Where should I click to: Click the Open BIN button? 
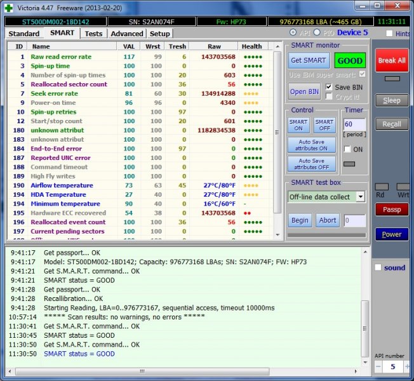click(304, 91)
